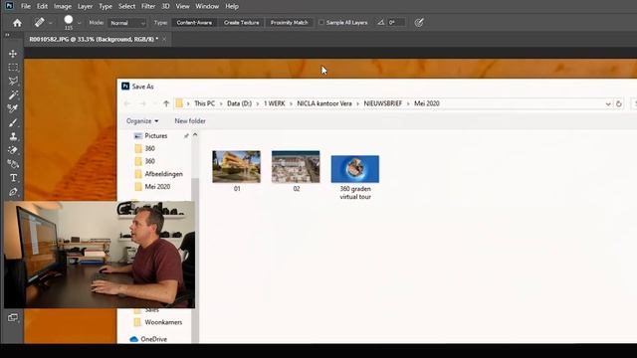The image size is (637, 358).
Task: Open the brush size preset picker
Action: click(79, 23)
